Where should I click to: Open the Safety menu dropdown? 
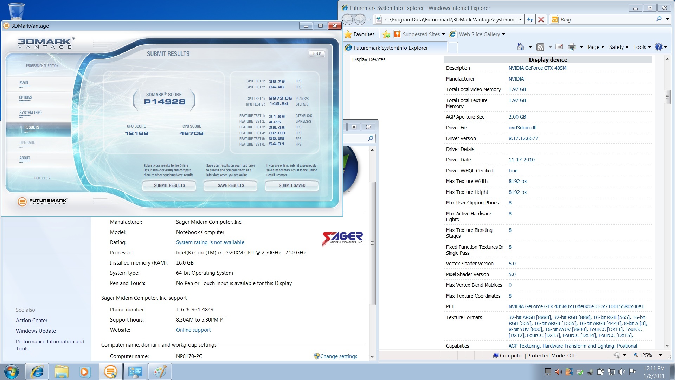(x=618, y=47)
